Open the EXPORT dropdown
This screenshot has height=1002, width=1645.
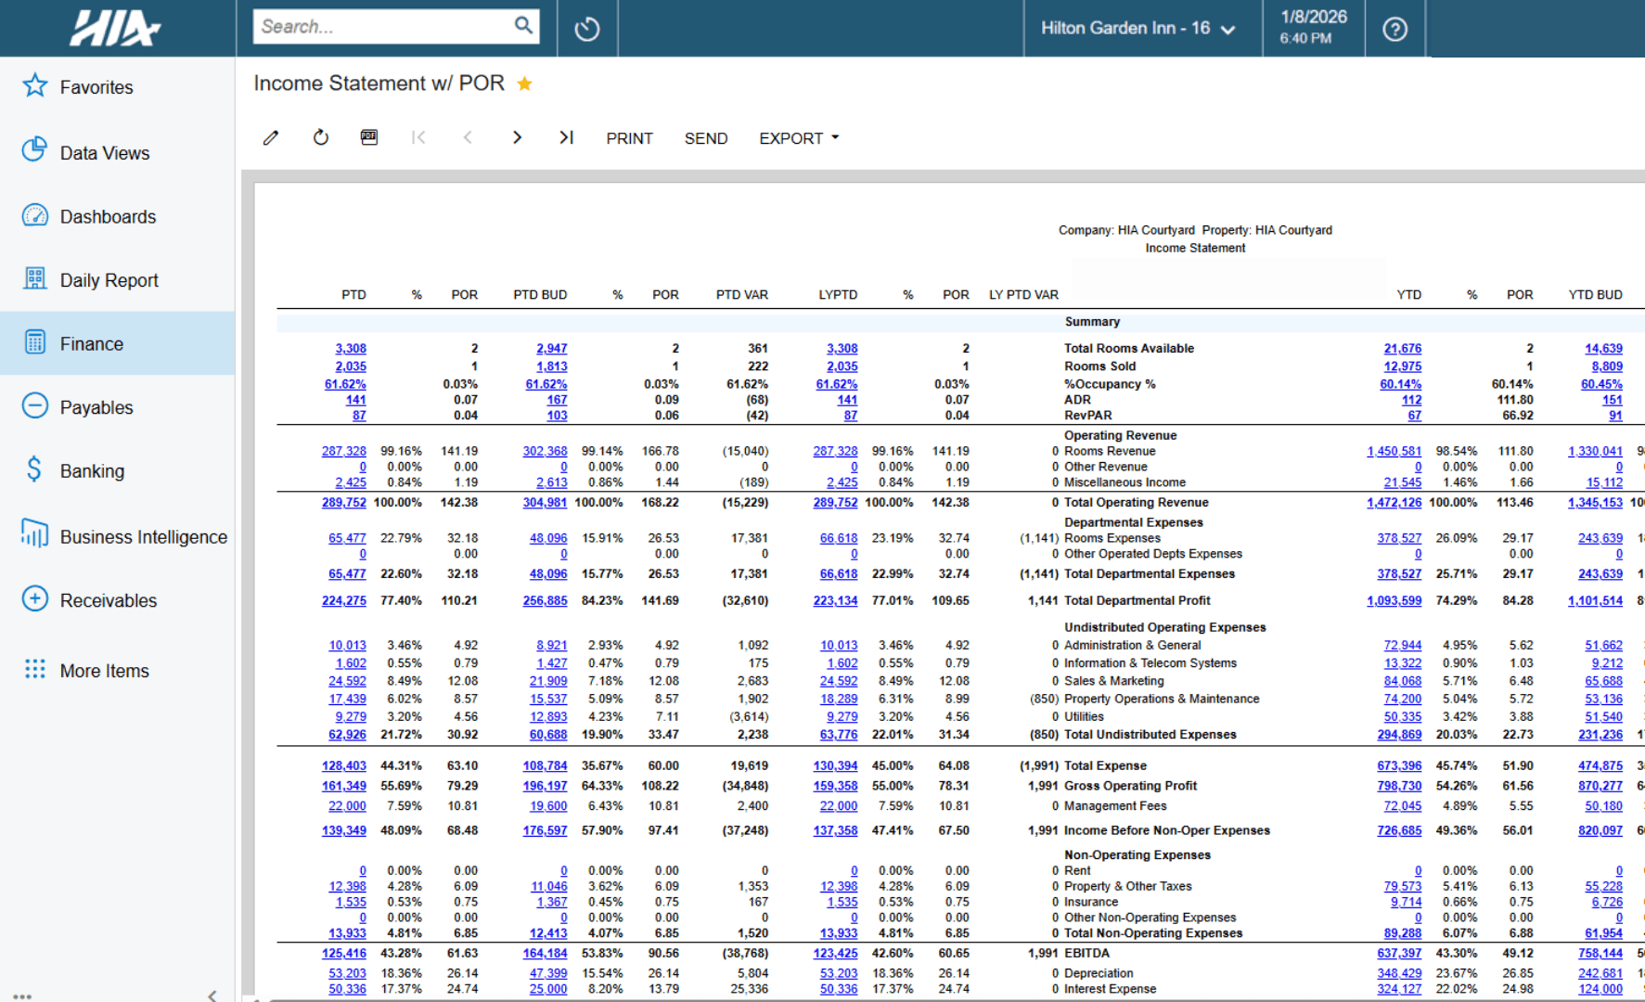796,137
